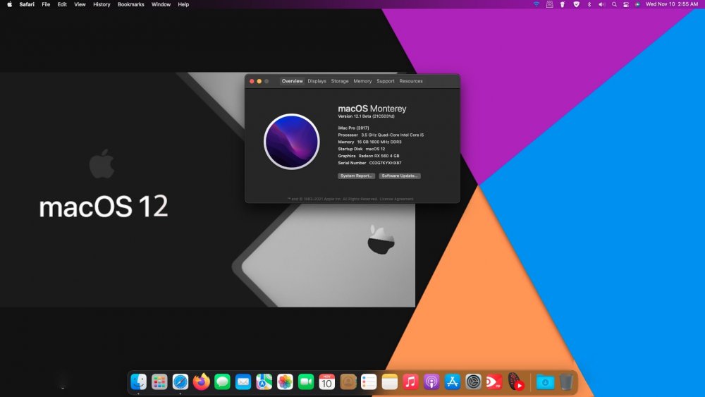The height and width of the screenshot is (397, 705).
Task: Launch Safari from the dock
Action: click(180, 382)
